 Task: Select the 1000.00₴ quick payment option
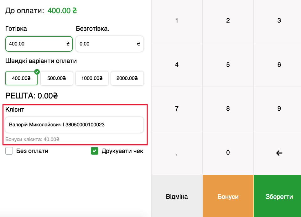(92, 78)
